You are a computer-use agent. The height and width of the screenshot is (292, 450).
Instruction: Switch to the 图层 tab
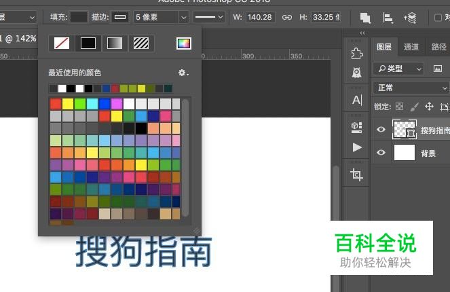point(384,47)
